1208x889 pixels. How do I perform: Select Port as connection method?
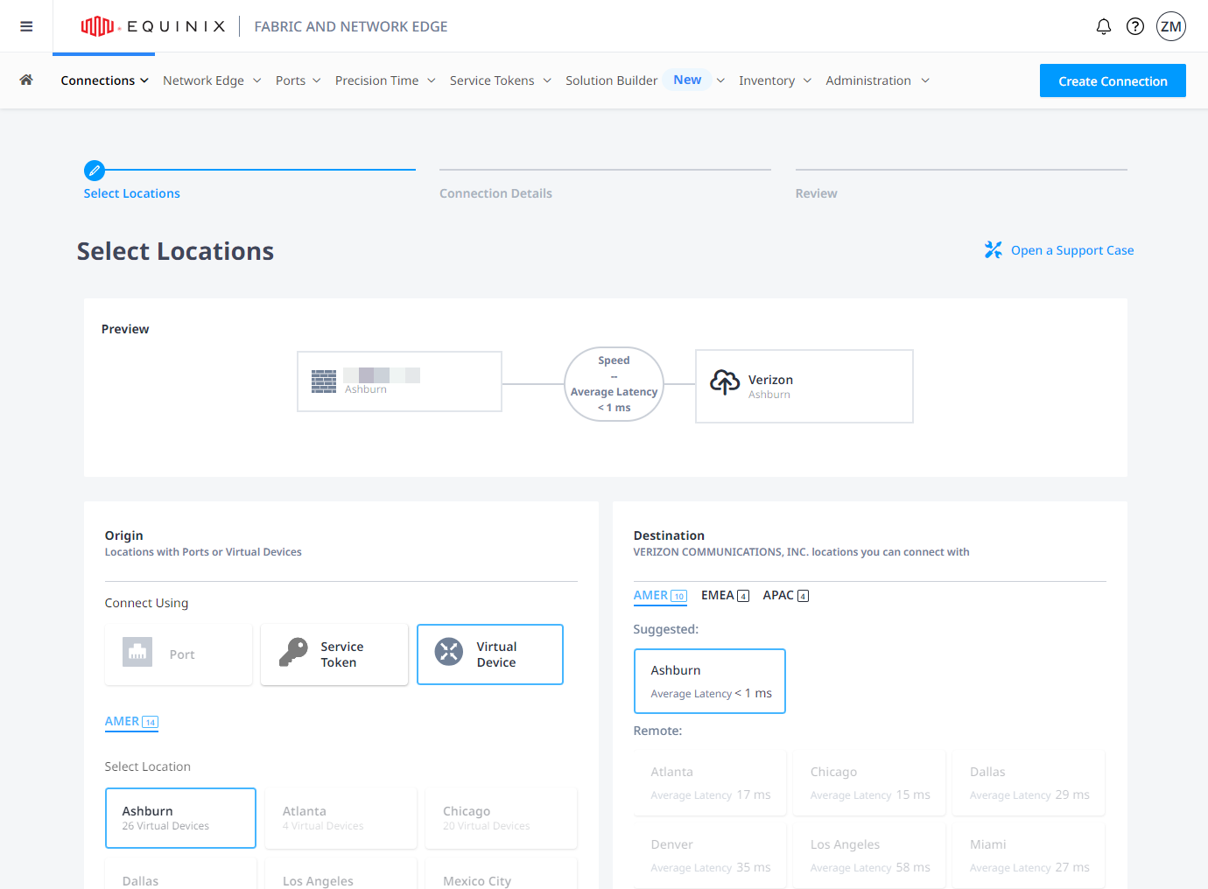[179, 654]
